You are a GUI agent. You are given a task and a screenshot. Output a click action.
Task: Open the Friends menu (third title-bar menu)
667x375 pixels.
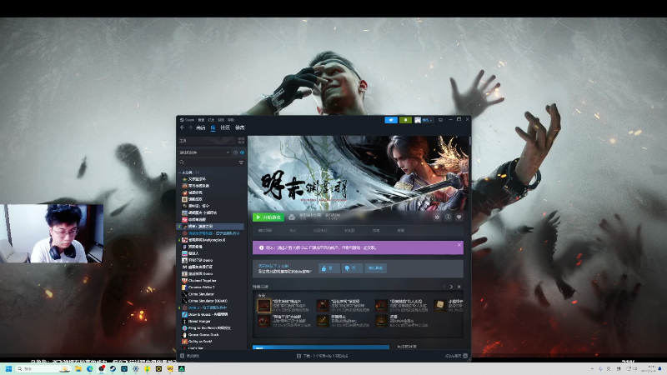[x=211, y=120]
